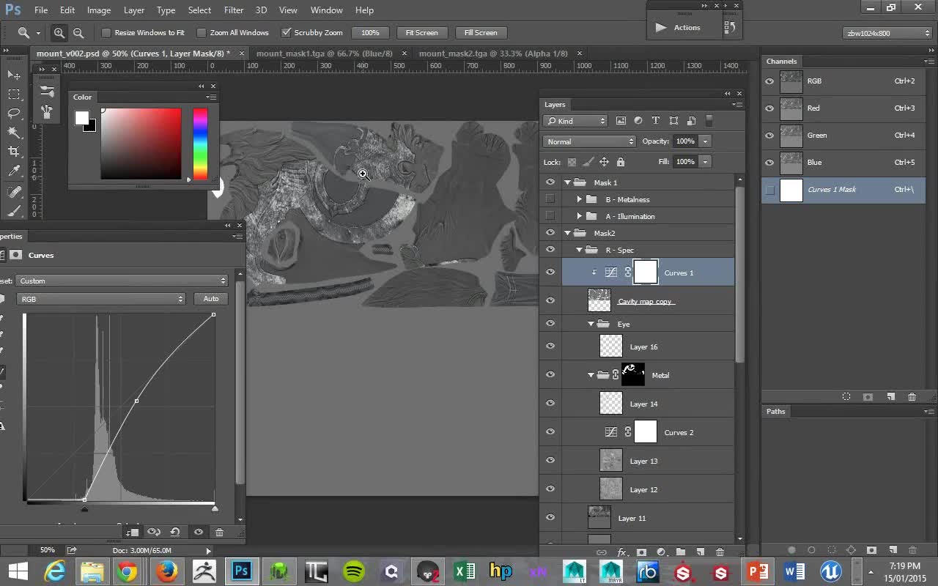Open the Layer menu
The width and height of the screenshot is (938, 586).
(x=134, y=10)
